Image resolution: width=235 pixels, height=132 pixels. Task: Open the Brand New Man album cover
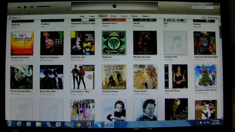51,77
